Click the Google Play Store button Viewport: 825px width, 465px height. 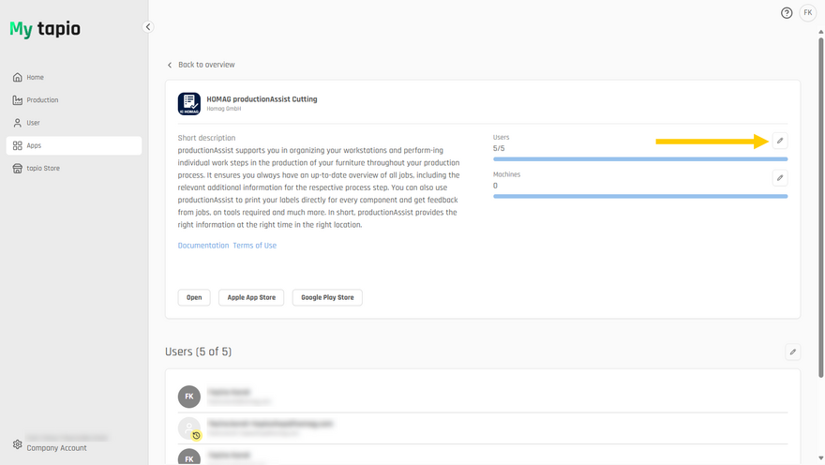pyautogui.click(x=327, y=298)
